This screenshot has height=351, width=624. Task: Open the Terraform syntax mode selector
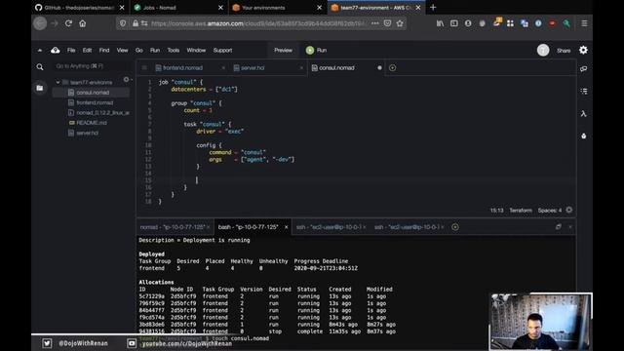(521, 211)
